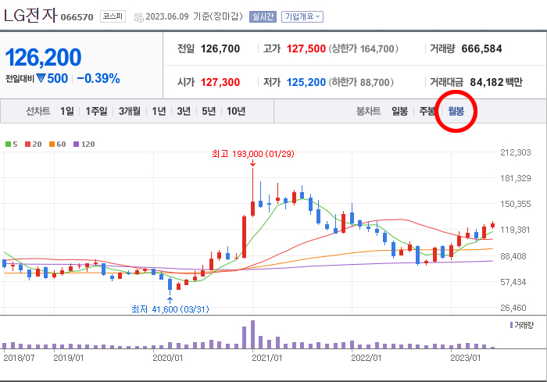This screenshot has height=382, width=547.
Task: Click the 거래량 value 666,584
Action: point(481,49)
